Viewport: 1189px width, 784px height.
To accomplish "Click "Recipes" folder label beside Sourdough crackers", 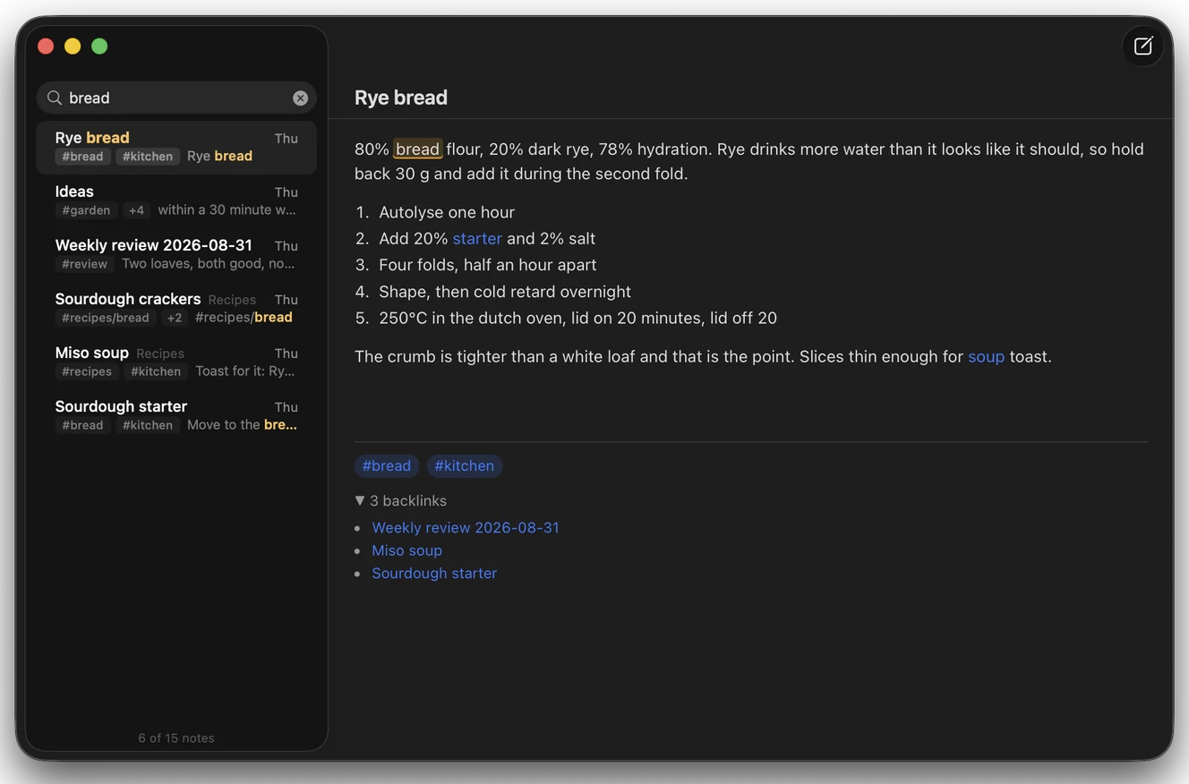I will 232,300.
